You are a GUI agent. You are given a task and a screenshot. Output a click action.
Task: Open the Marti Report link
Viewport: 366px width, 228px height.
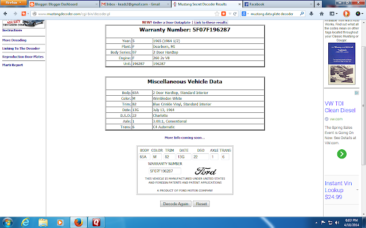click(13, 65)
